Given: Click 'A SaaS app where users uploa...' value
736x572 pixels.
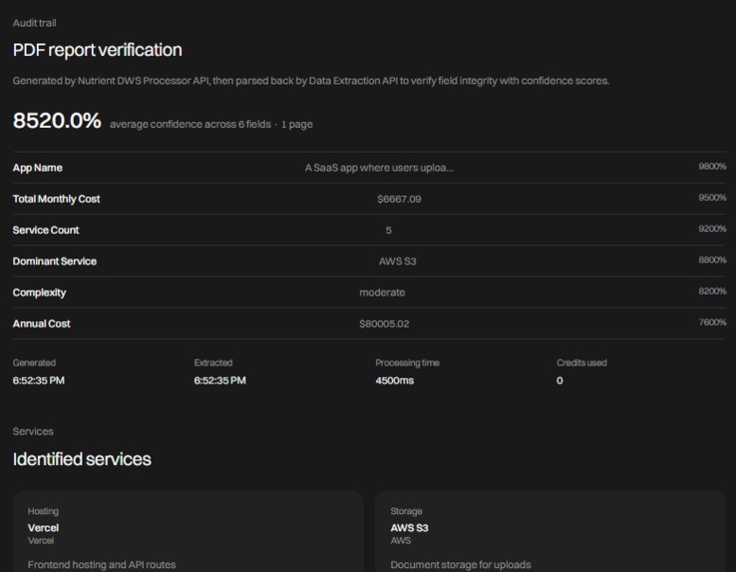Looking at the screenshot, I should [x=379, y=168].
